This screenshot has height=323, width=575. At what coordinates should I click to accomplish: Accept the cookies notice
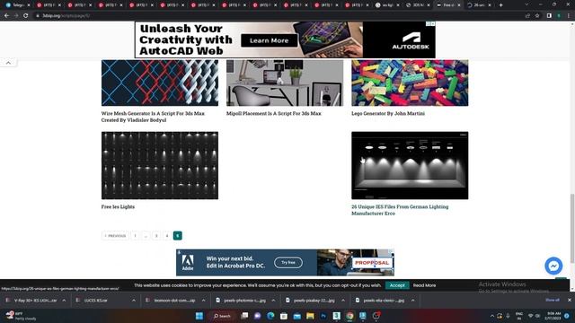(x=397, y=285)
